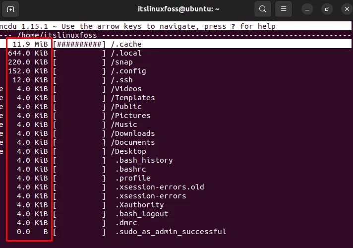Minimize the terminal window

(307, 9)
